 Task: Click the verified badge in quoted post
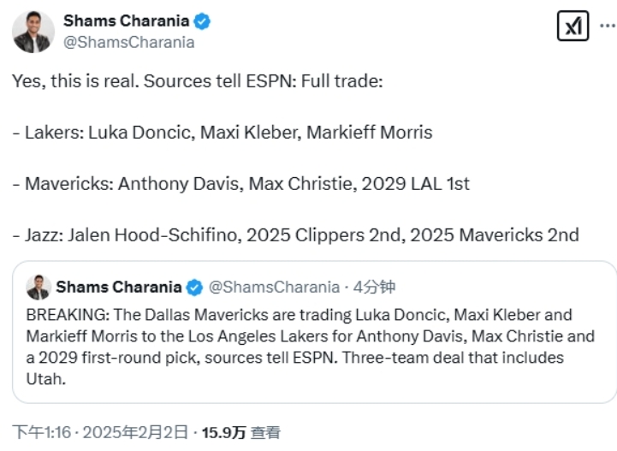pyautogui.click(x=194, y=287)
